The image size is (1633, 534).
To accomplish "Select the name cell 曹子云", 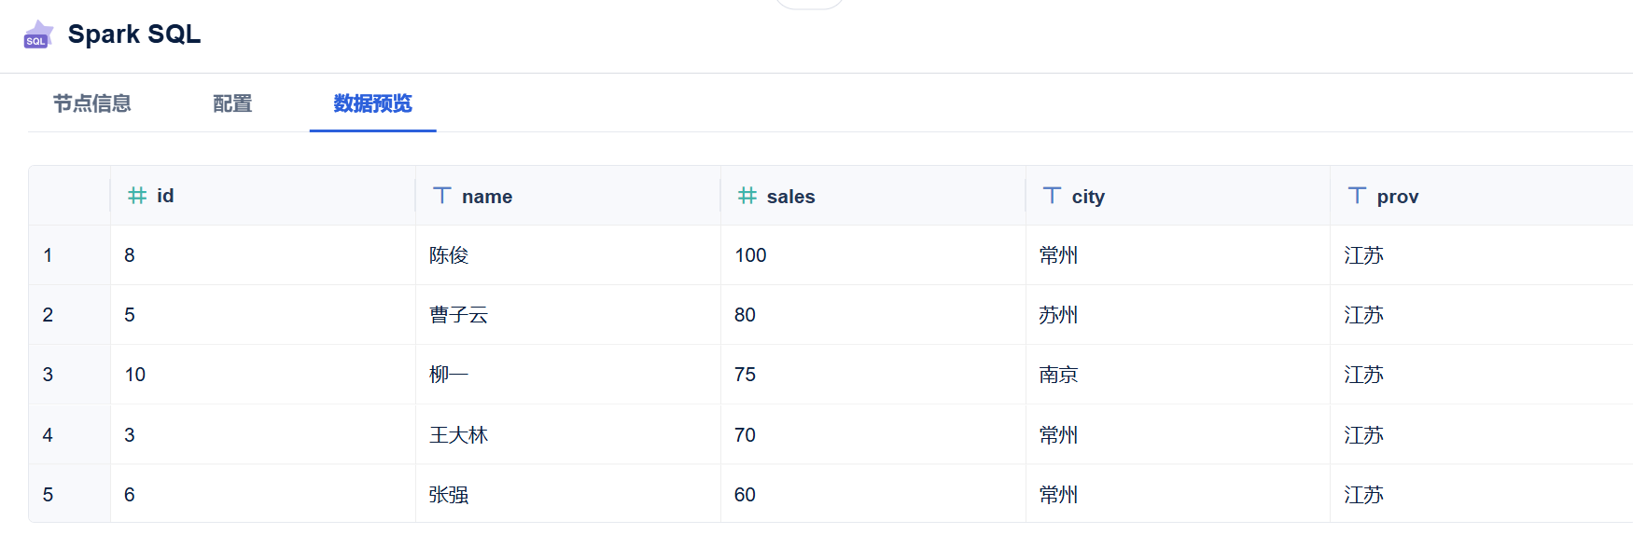I will [x=458, y=315].
